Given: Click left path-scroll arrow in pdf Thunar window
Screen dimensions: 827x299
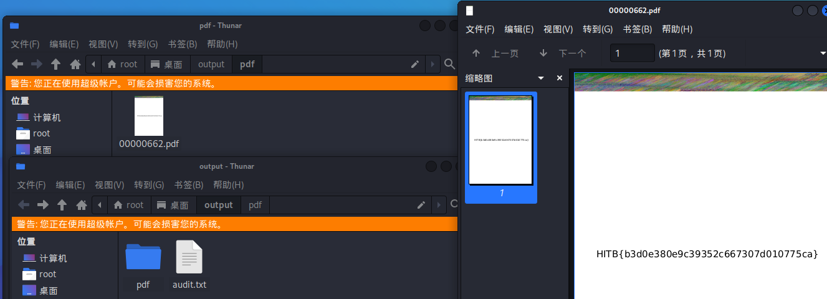Looking at the screenshot, I should (93, 64).
